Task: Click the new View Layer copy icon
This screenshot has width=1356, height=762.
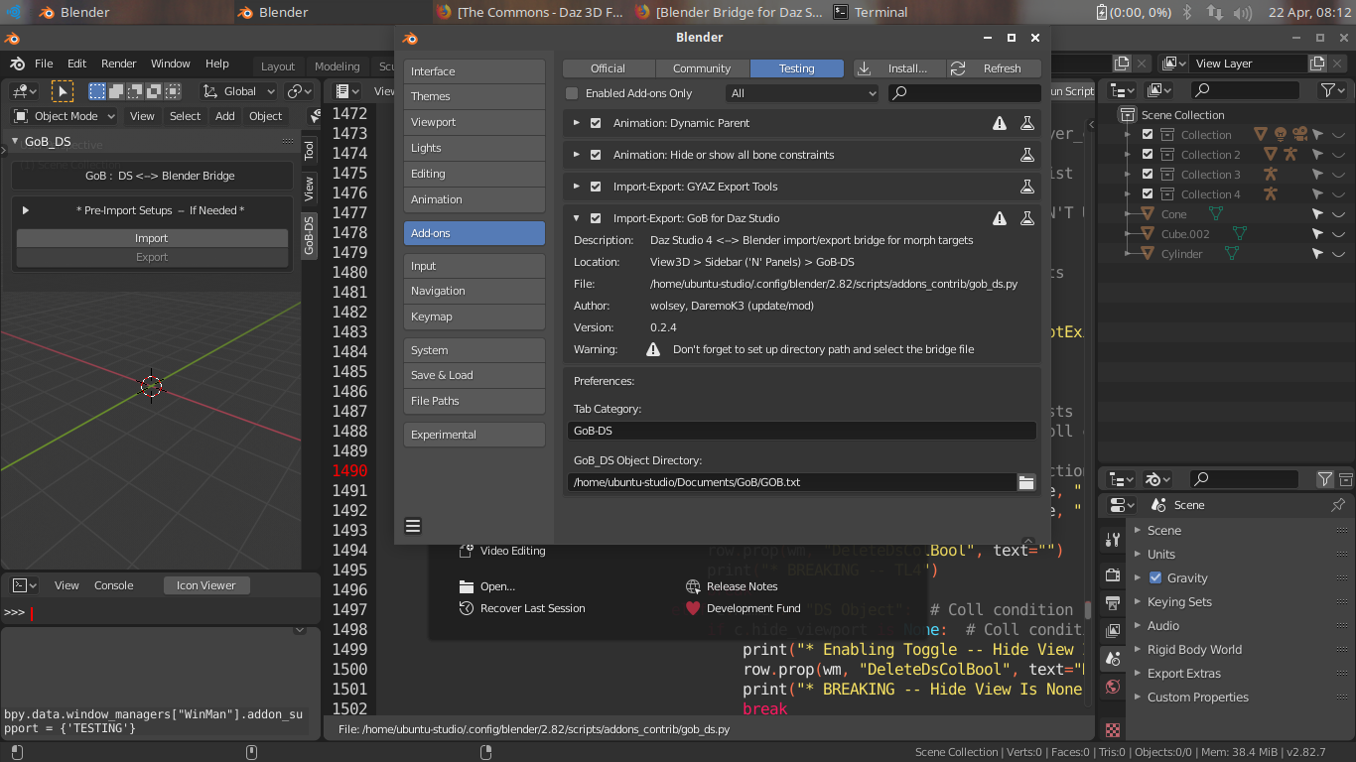Action: (1317, 63)
